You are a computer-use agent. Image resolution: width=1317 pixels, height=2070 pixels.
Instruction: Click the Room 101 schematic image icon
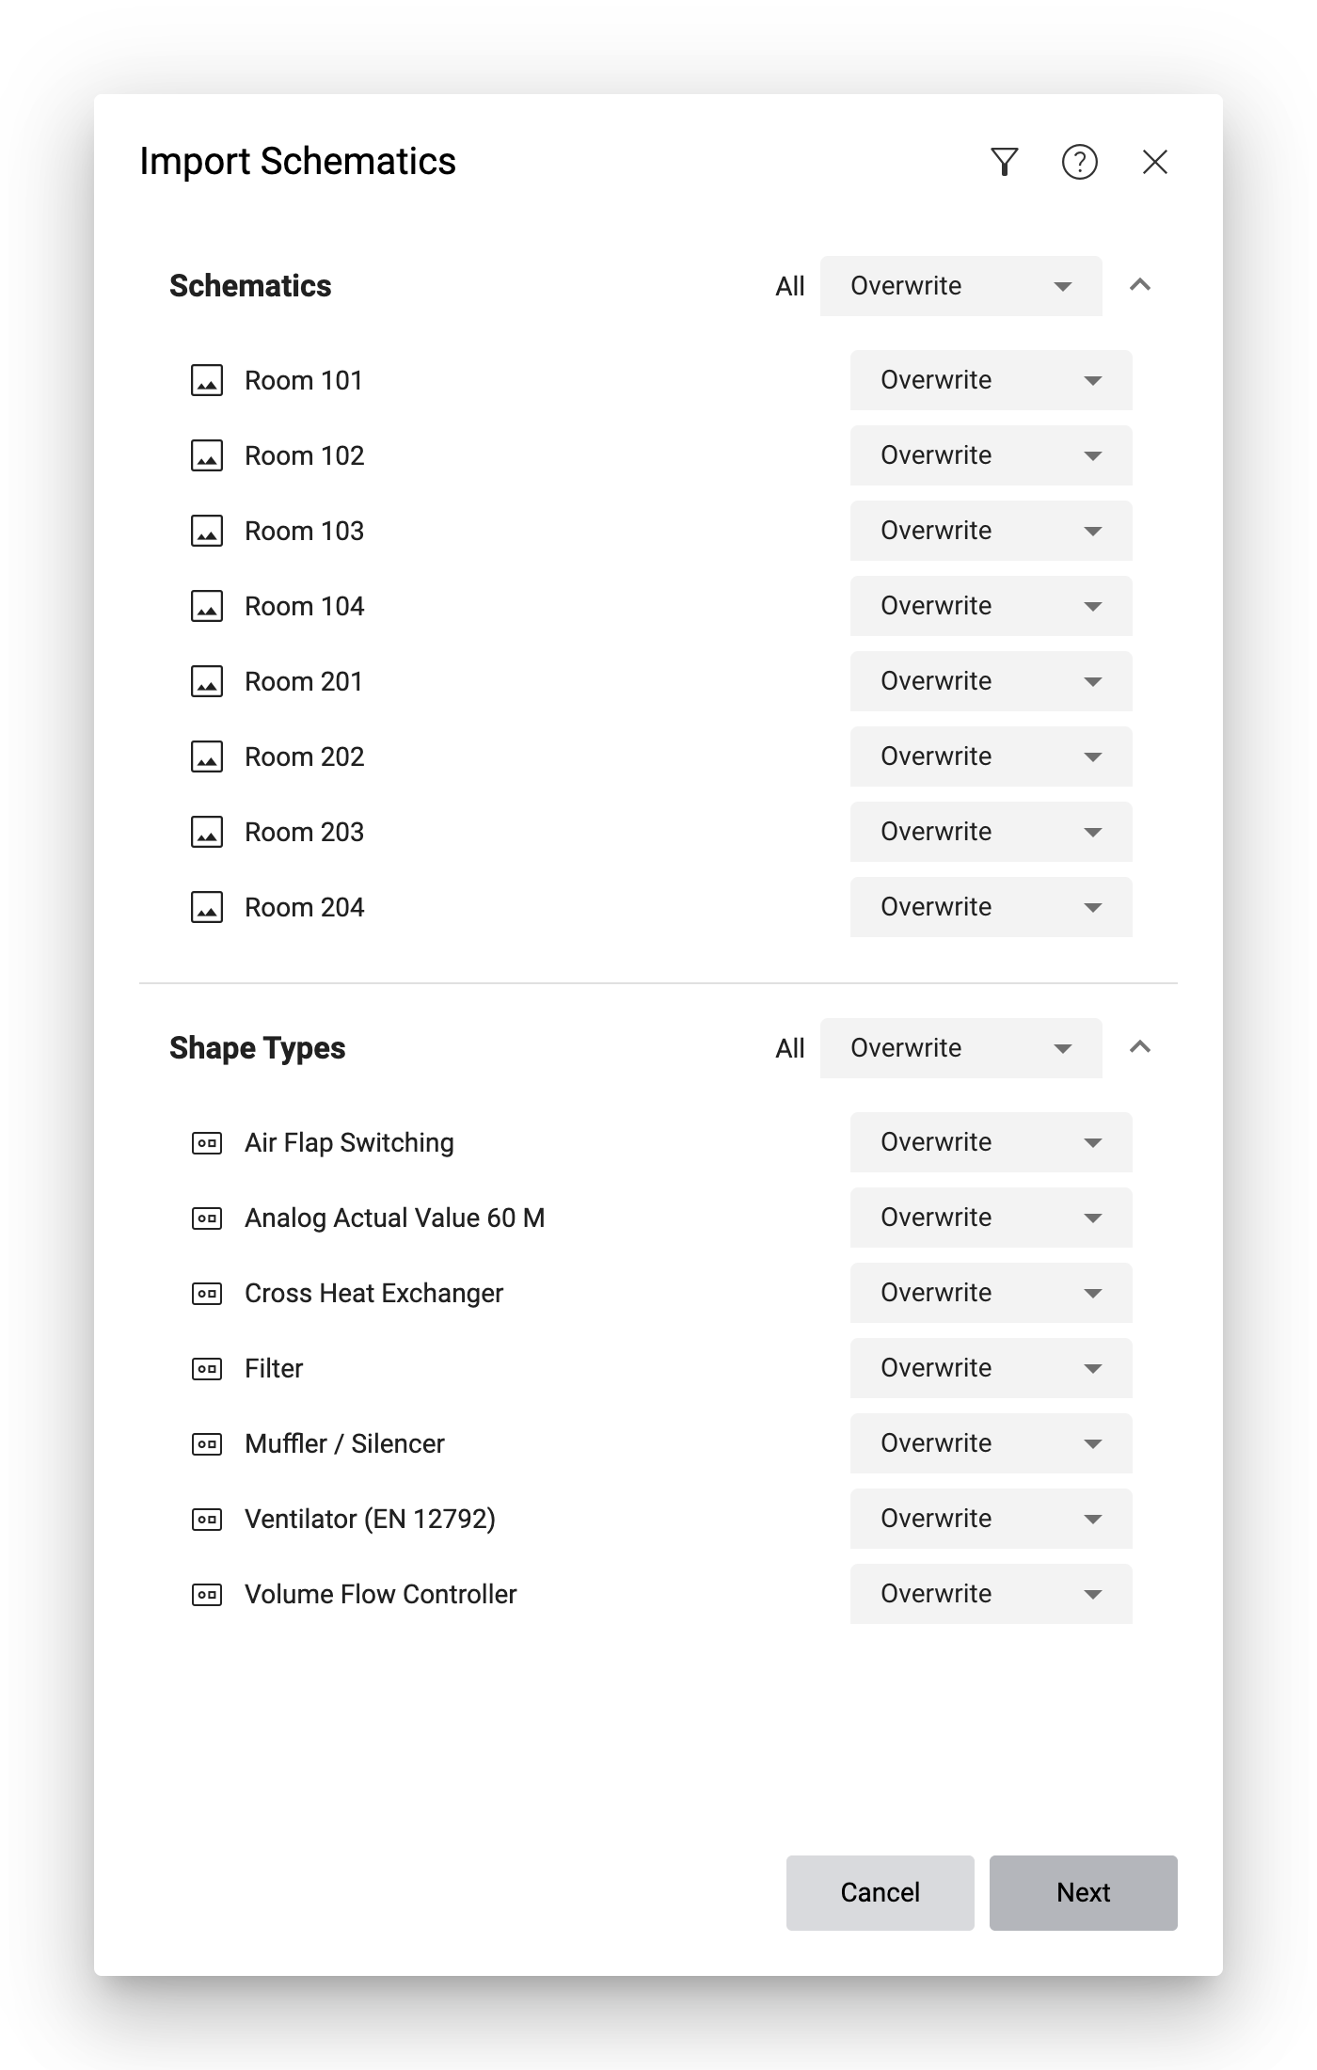point(207,380)
